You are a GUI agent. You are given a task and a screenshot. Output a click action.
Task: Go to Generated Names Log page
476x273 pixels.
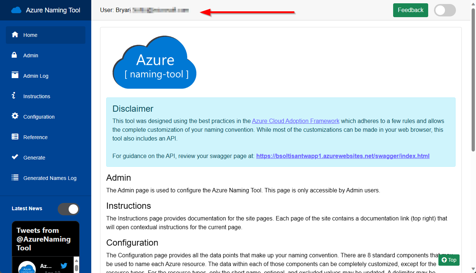[50, 178]
